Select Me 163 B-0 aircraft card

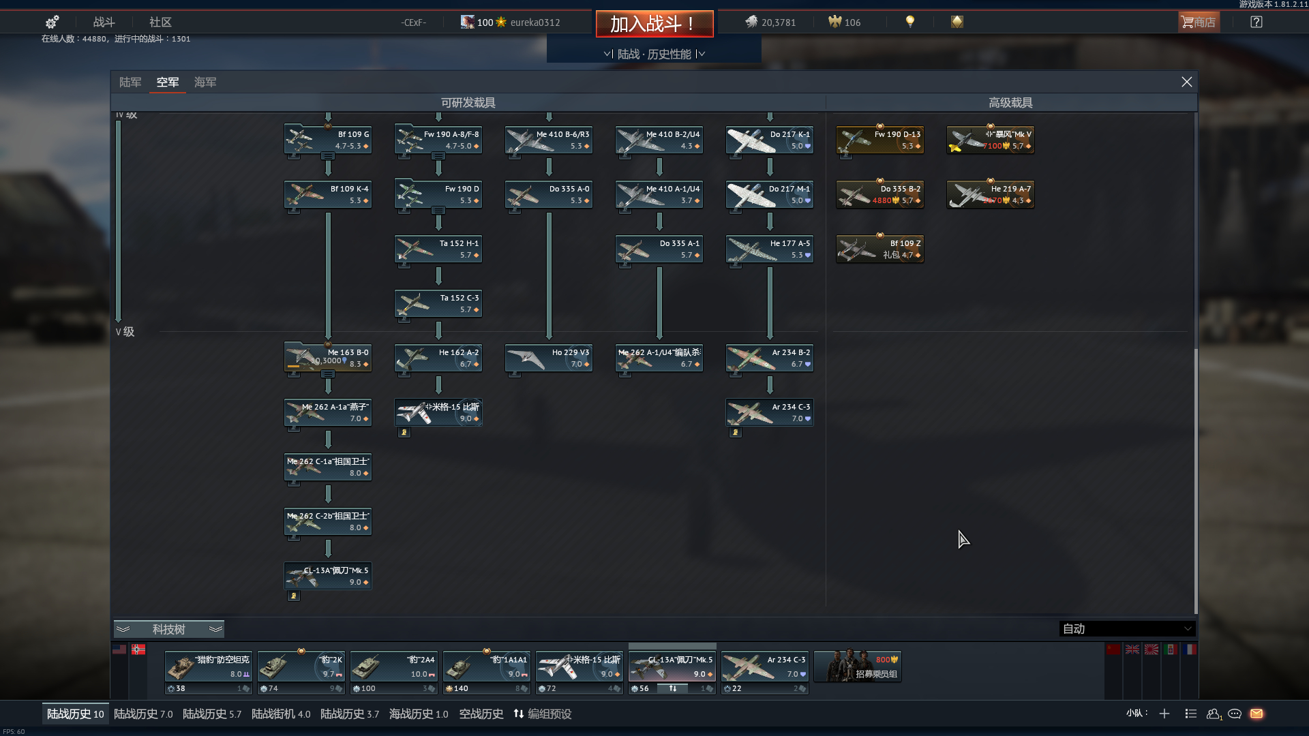[328, 358]
